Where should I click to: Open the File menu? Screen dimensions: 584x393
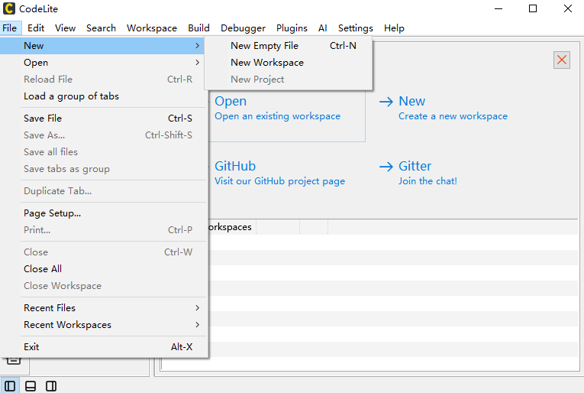pos(10,28)
